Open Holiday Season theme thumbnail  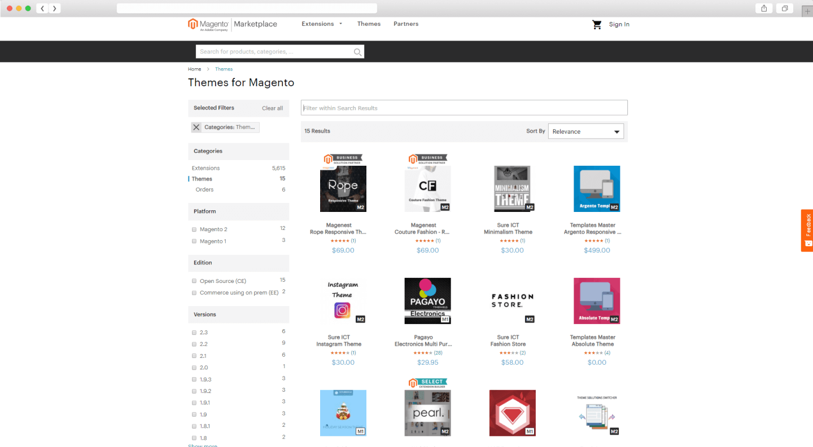click(343, 413)
